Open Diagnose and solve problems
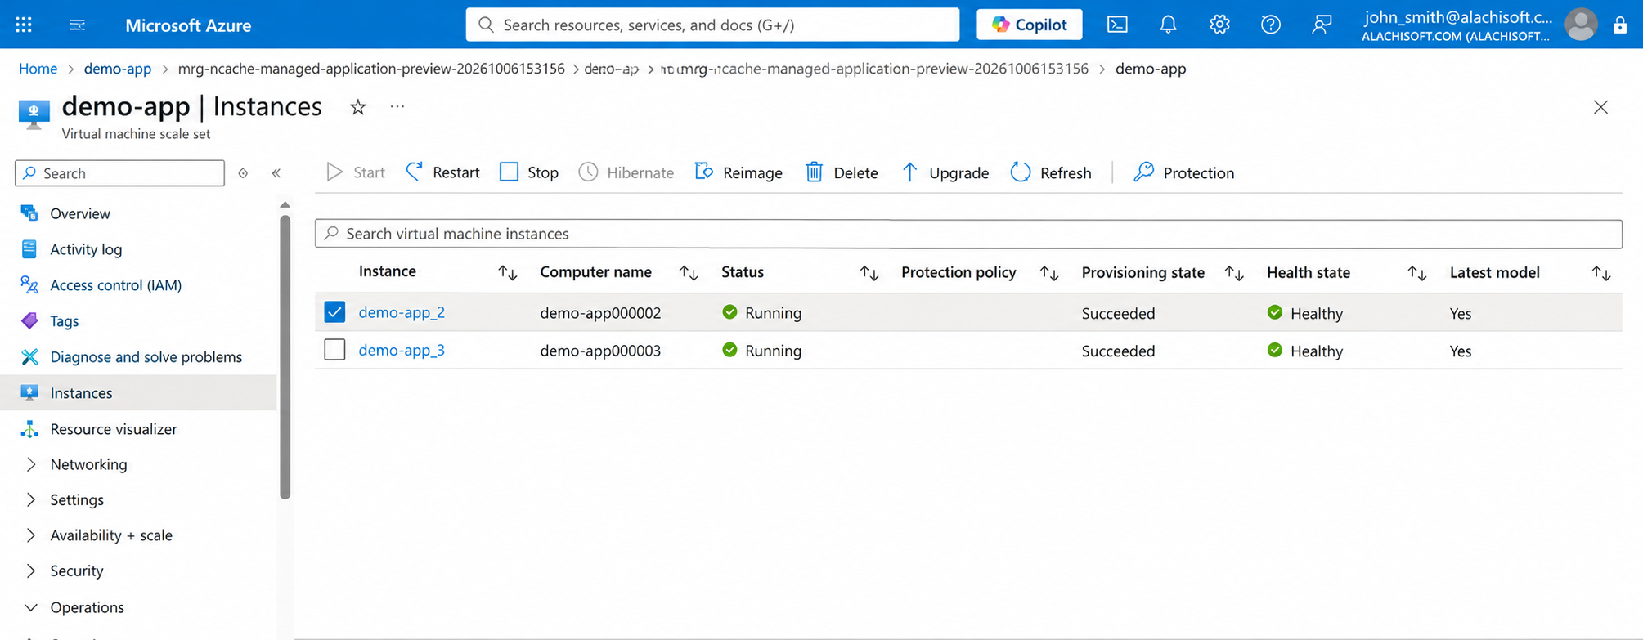The width and height of the screenshot is (1643, 640). (x=146, y=357)
